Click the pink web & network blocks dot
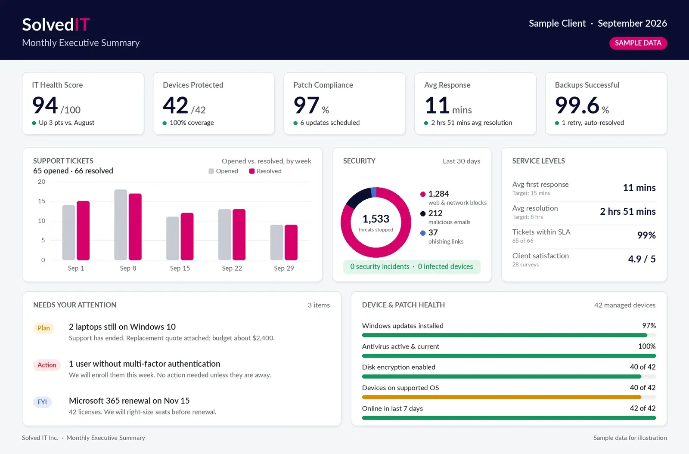This screenshot has width=689, height=454. (x=423, y=194)
